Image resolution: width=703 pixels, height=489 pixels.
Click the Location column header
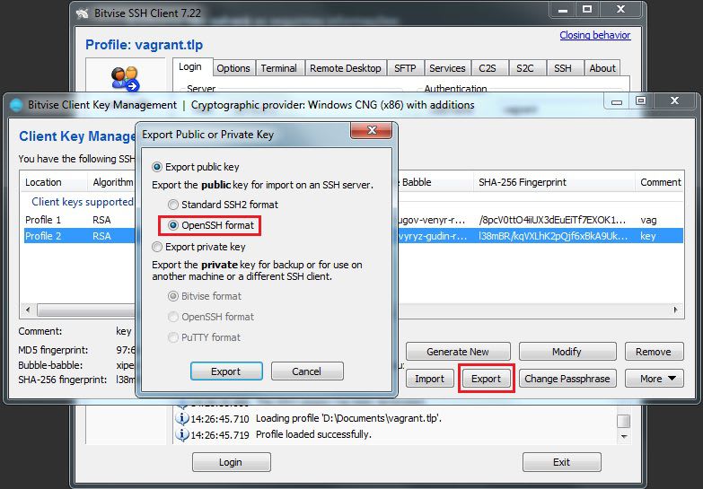(54, 182)
